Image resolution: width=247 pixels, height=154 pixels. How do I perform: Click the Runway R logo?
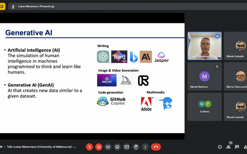(x=143, y=80)
